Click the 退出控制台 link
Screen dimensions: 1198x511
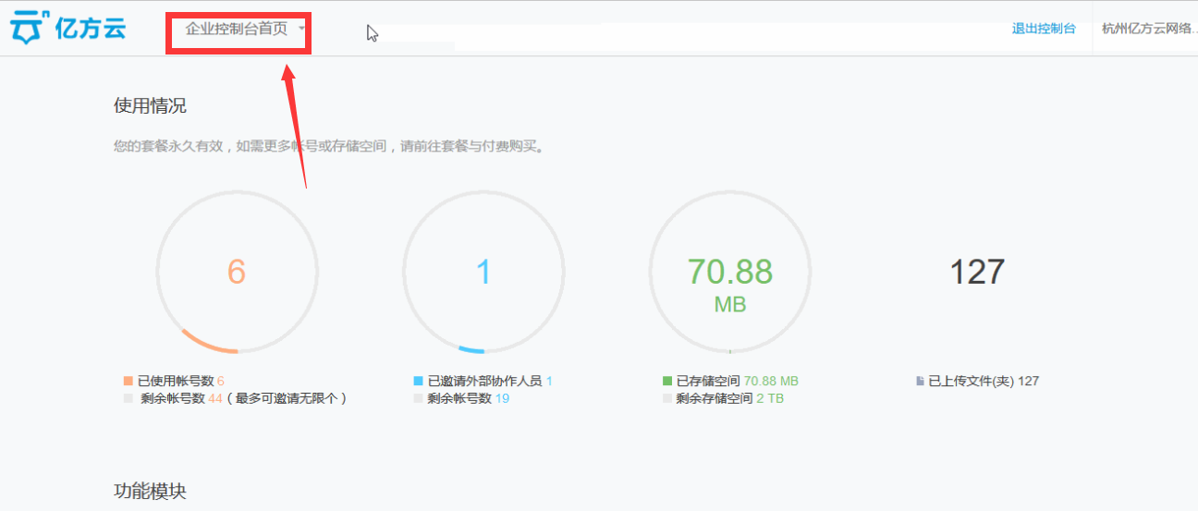click(x=1044, y=29)
